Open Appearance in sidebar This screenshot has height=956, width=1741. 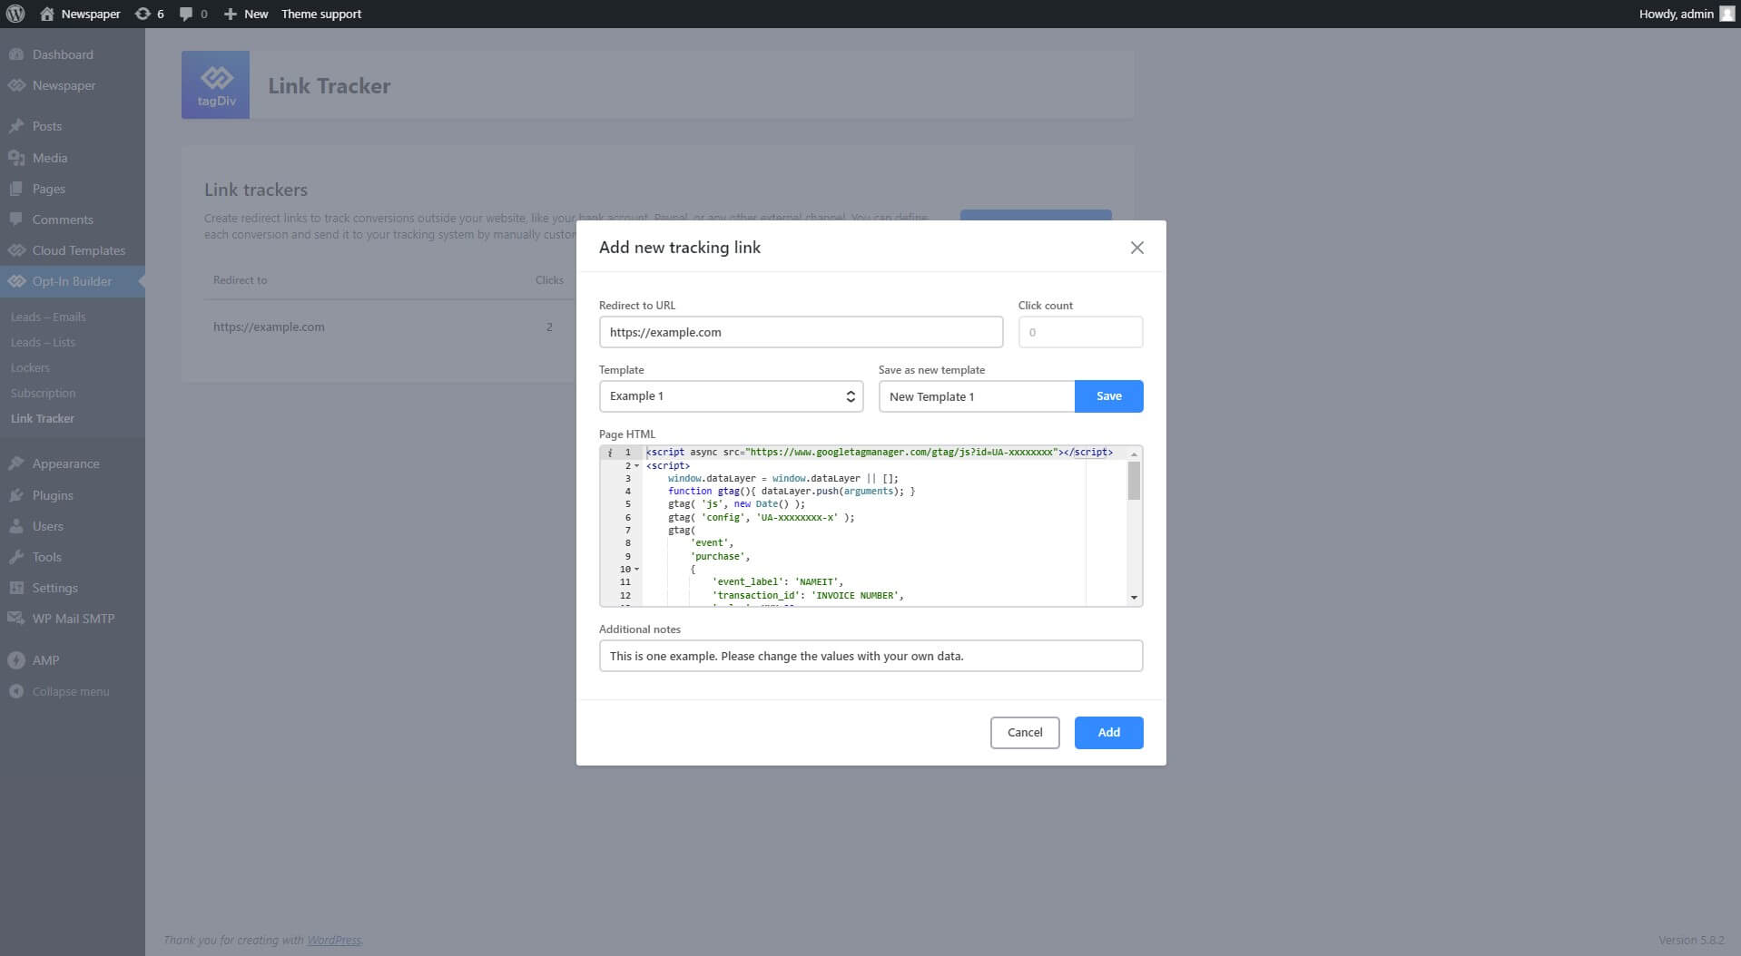(x=65, y=463)
